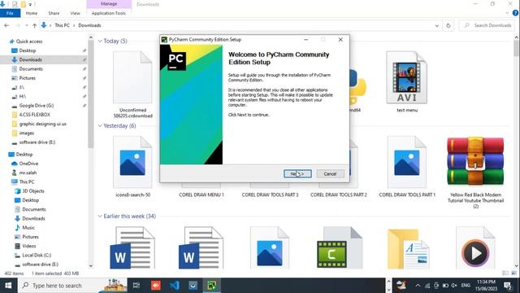
Task: Switch ENG input language indicator
Action: 466,286
